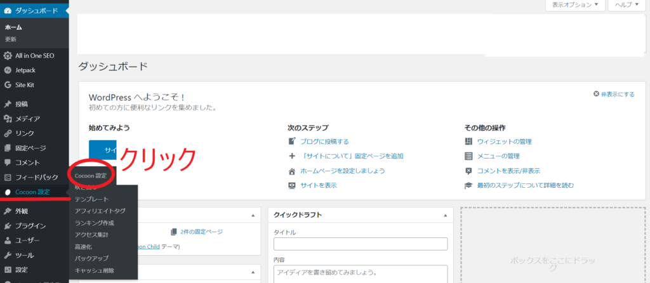Viewport: 650px width, 283px height.
Task: Collapse the panel containing 2件の固定ページ
Action: point(253,216)
